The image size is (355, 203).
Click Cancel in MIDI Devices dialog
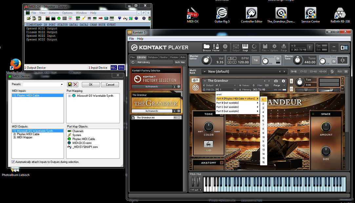[110, 85]
